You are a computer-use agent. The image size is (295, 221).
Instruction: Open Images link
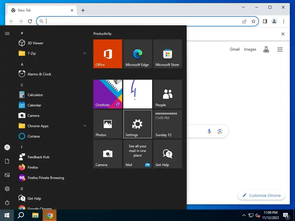[250, 49]
